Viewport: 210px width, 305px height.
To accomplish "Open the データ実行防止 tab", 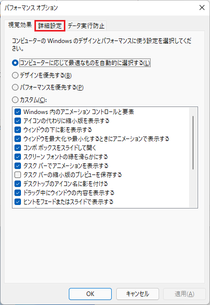I will (x=86, y=25).
